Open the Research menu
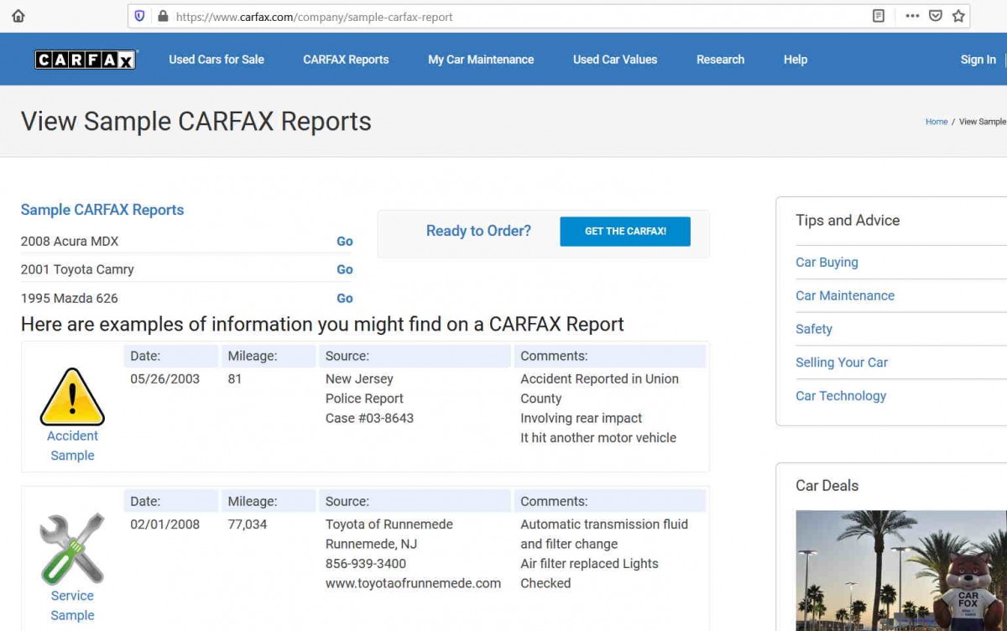This screenshot has height=631, width=1007. [x=720, y=60]
